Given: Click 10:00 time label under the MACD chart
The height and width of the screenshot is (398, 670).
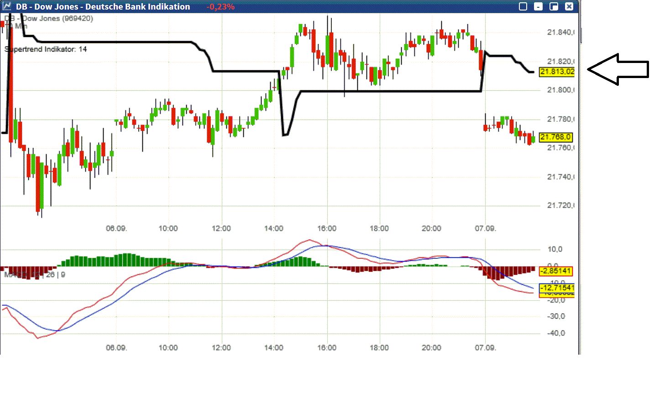Looking at the screenshot, I should (168, 348).
